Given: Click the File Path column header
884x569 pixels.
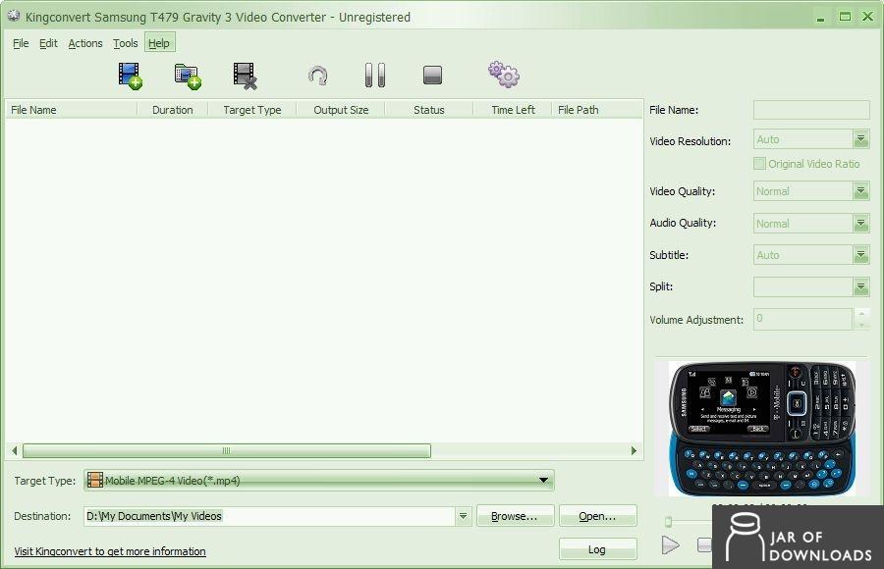Looking at the screenshot, I should (597, 110).
